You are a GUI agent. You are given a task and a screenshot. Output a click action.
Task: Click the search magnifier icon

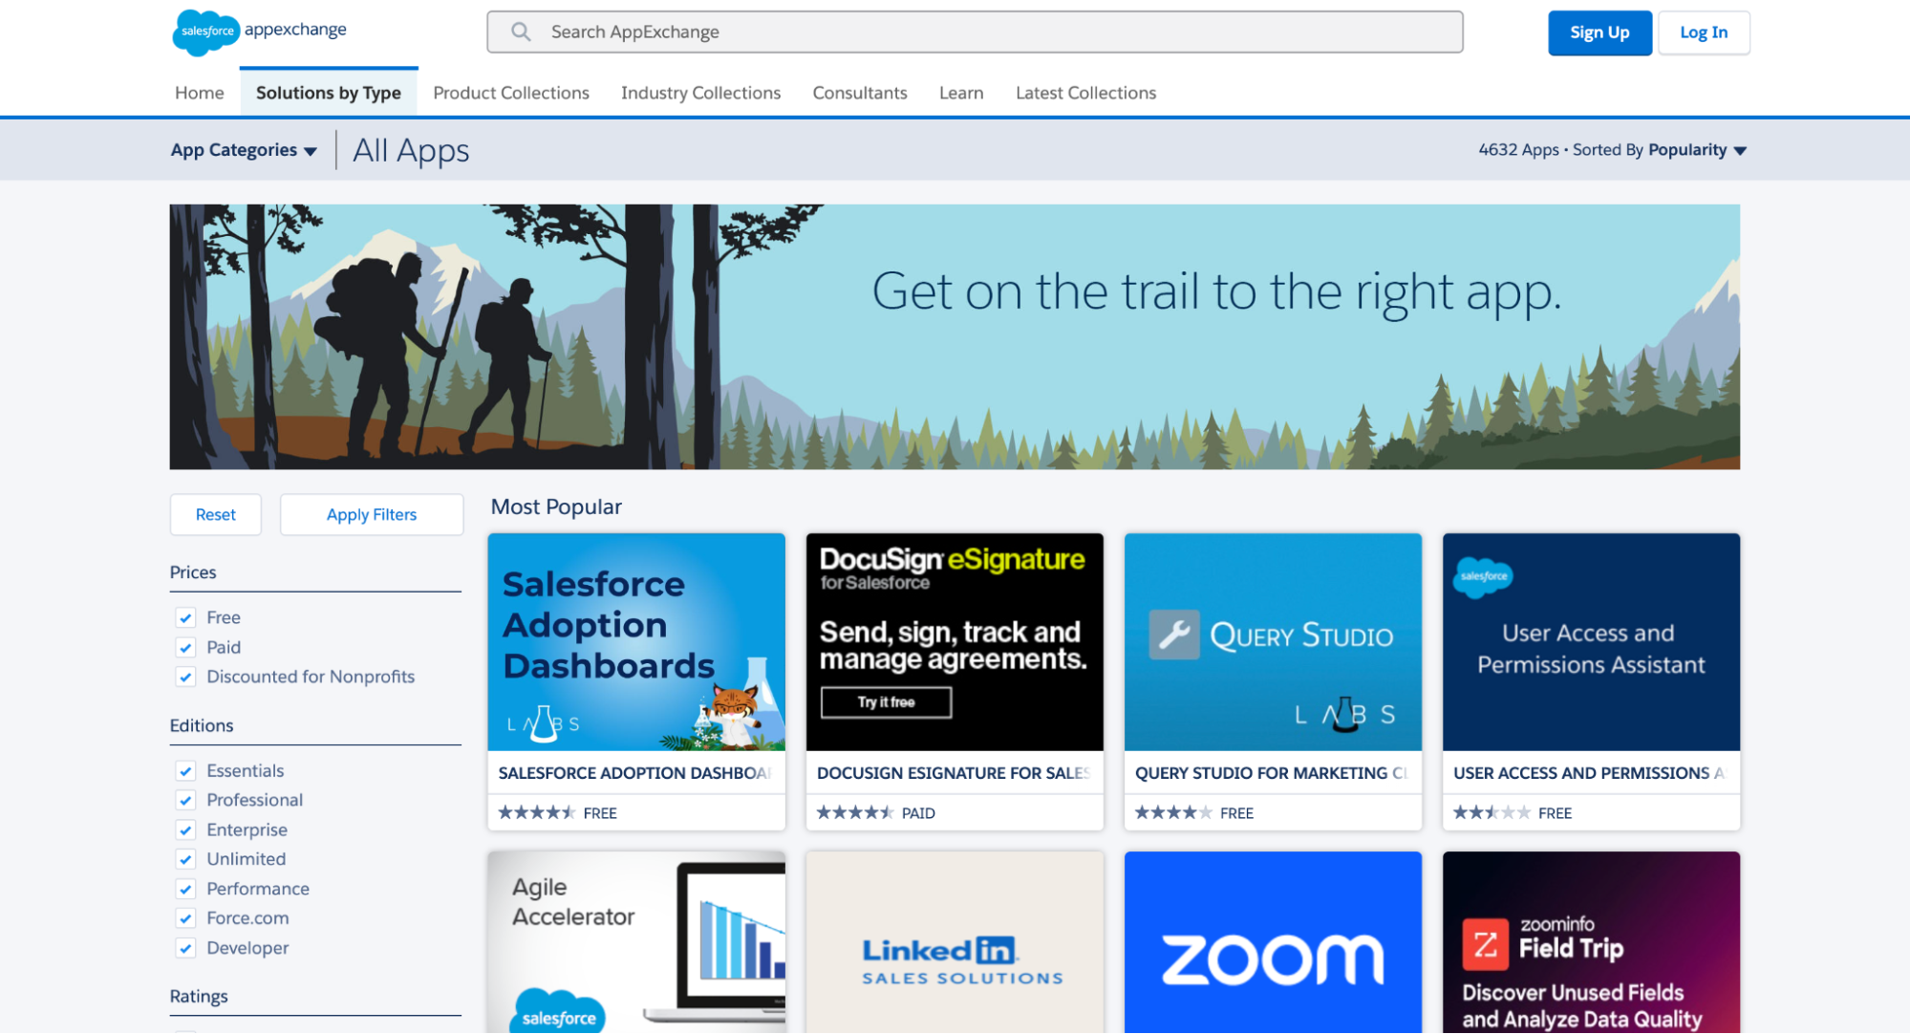click(x=521, y=32)
